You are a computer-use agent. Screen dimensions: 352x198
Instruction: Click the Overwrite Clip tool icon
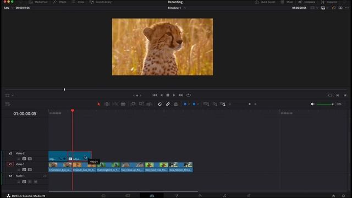point(141,104)
